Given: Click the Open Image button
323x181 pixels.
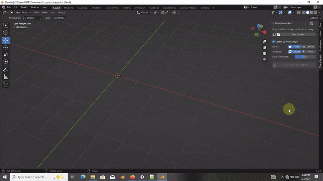Looking at the screenshot, I should click(x=298, y=35).
